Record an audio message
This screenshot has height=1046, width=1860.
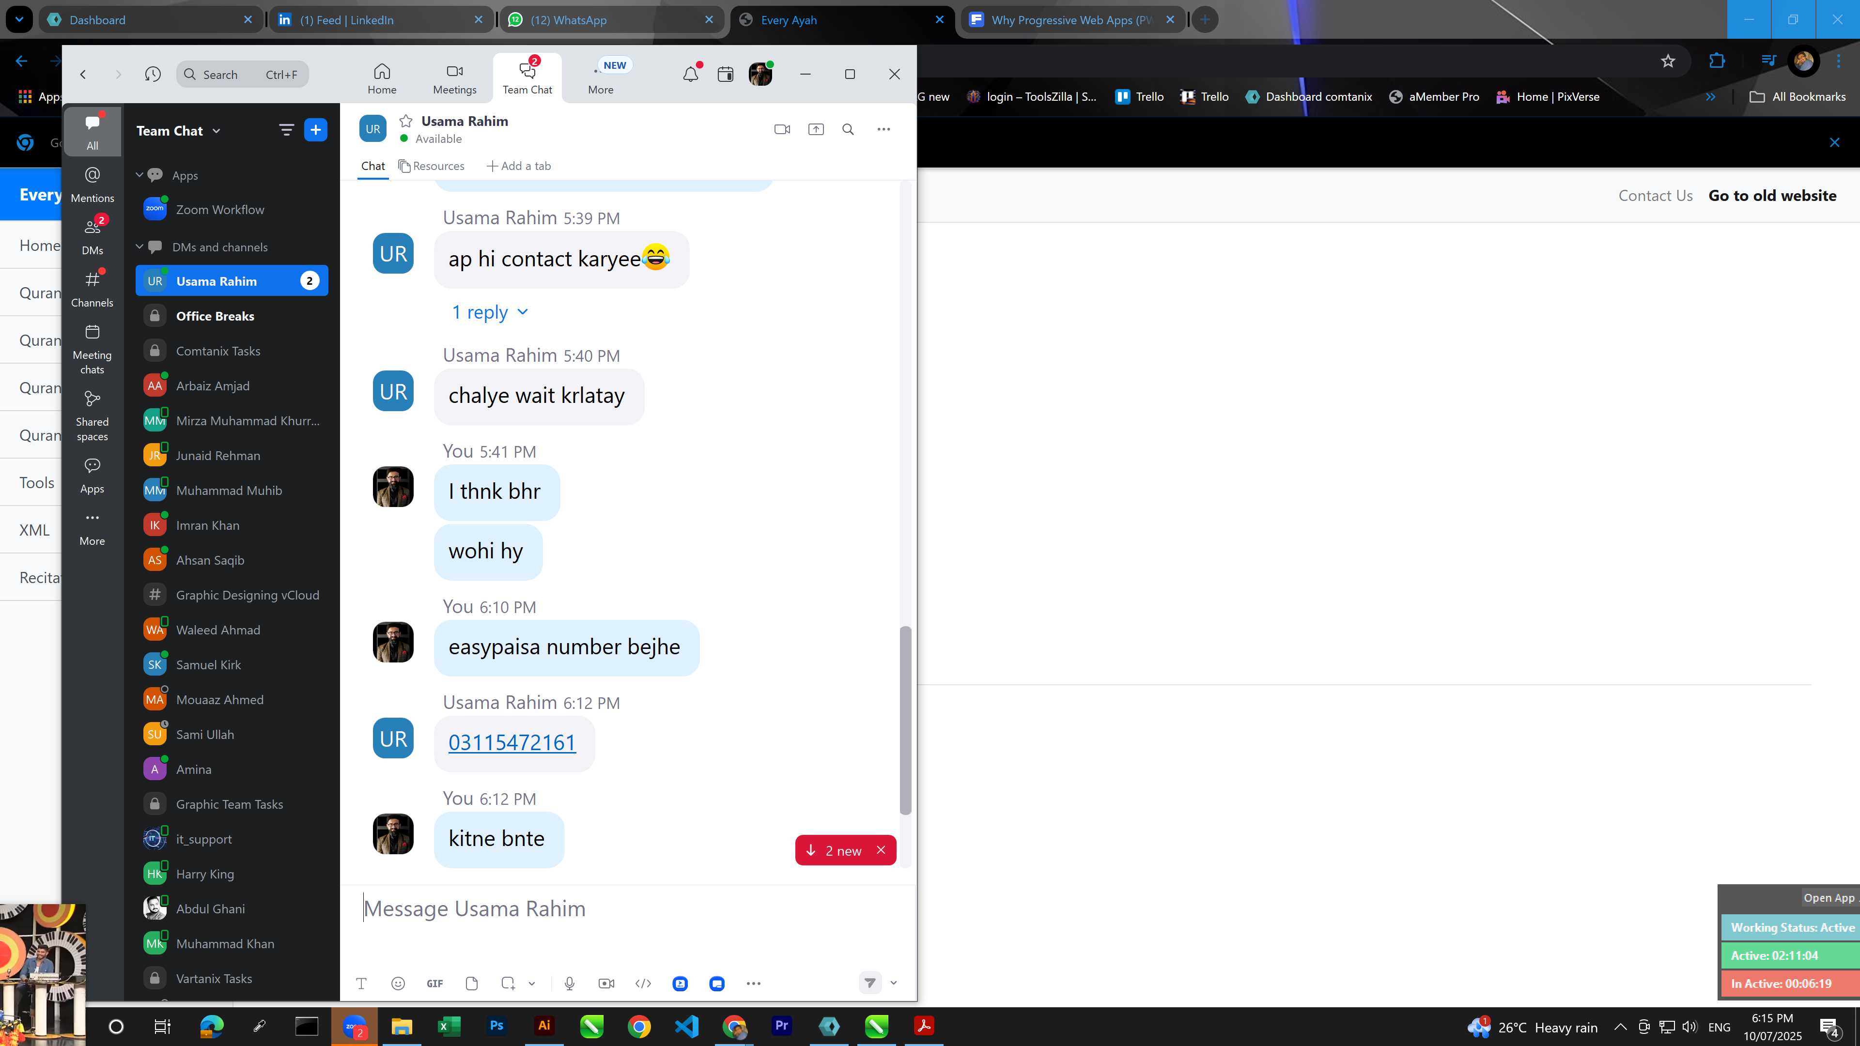click(569, 983)
